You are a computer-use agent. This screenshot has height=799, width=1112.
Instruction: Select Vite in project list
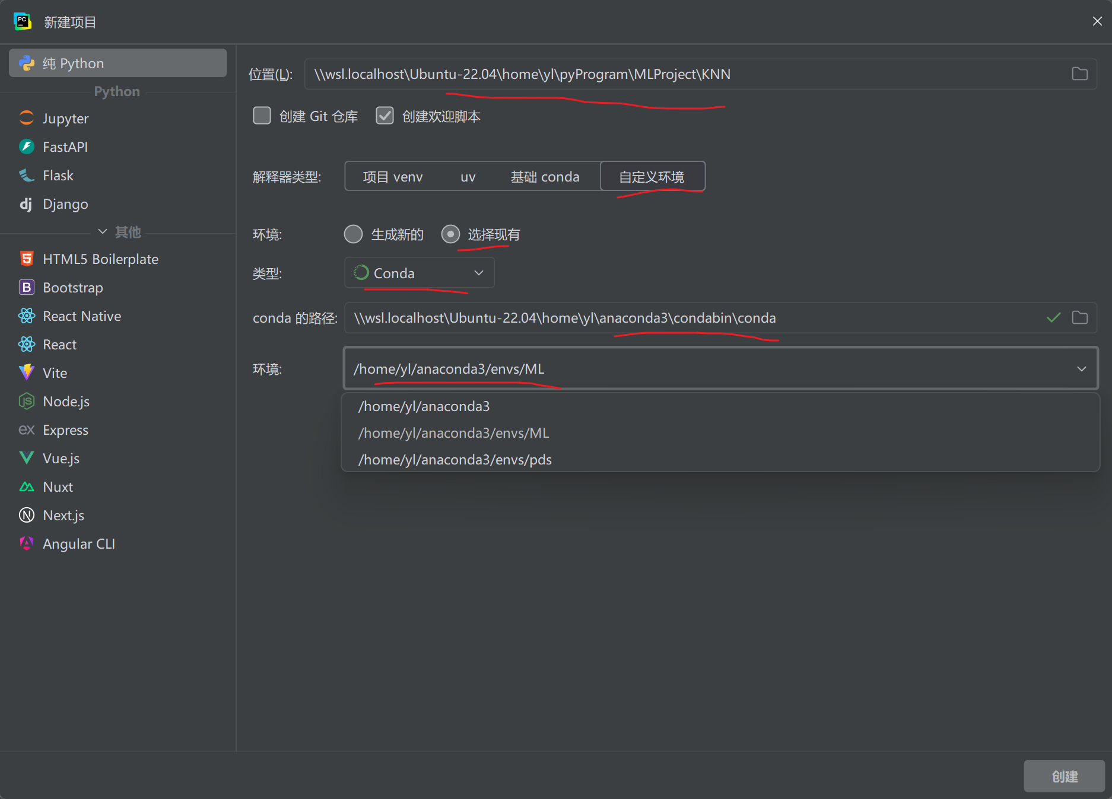coord(117,373)
